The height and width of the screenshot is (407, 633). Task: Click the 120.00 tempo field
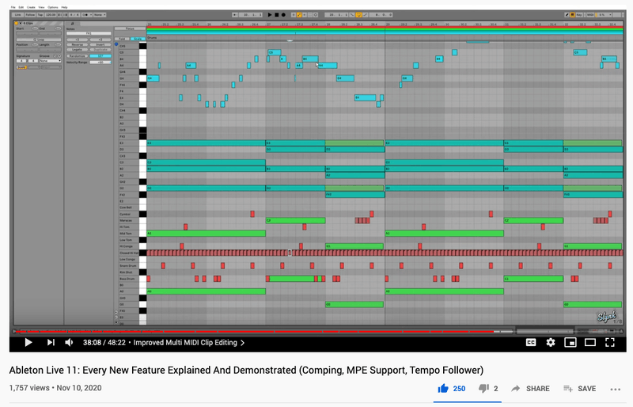point(51,15)
